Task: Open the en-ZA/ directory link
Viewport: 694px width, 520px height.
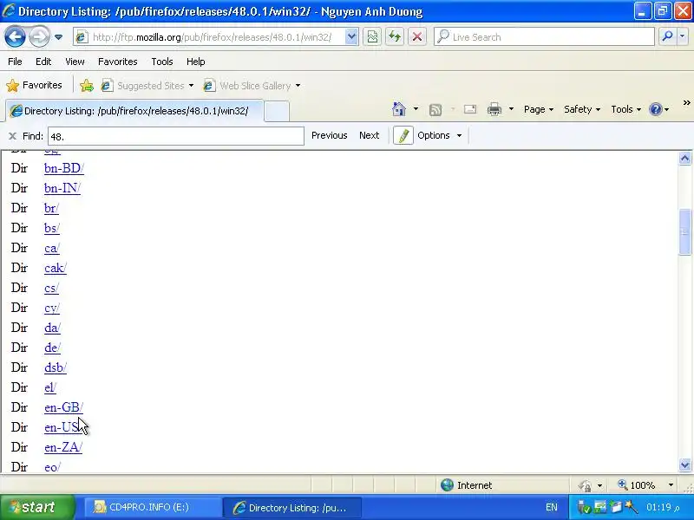Action: (63, 447)
